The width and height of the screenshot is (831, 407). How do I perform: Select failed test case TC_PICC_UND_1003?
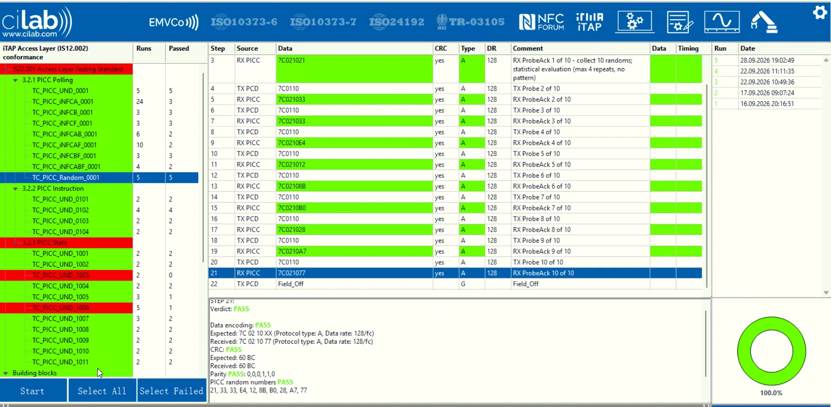pyautogui.click(x=60, y=275)
